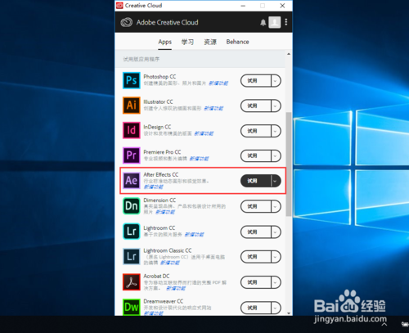
Task: Open new features link under InDesign CC
Action: pyautogui.click(x=204, y=133)
